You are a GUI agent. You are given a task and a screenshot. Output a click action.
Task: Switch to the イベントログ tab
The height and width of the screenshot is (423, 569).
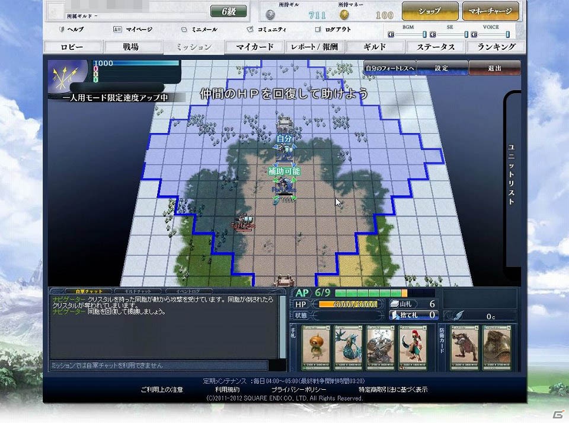(188, 291)
